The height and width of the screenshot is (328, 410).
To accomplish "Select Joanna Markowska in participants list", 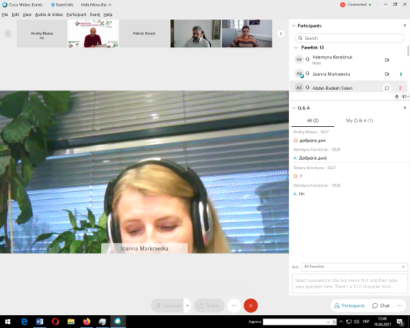I will click(x=348, y=74).
